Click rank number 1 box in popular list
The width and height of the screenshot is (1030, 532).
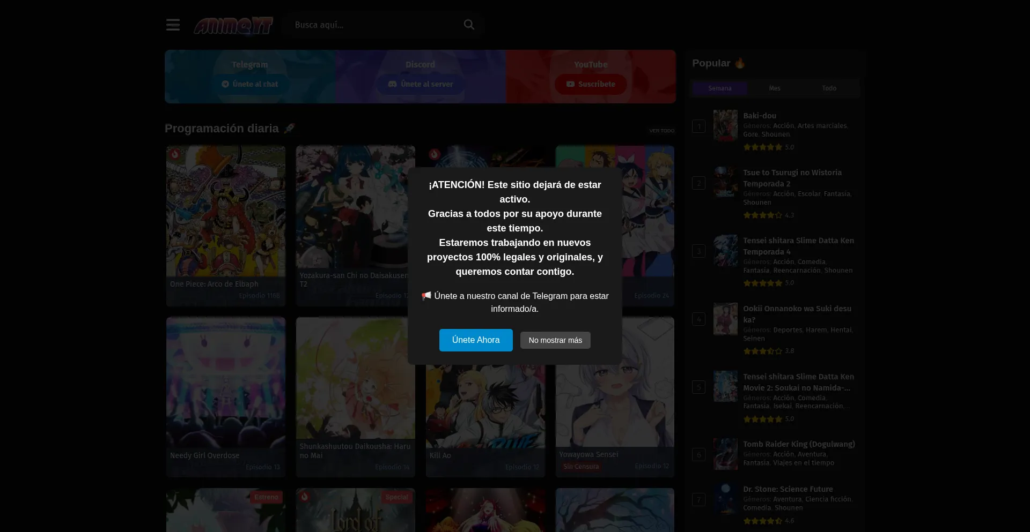click(x=698, y=126)
